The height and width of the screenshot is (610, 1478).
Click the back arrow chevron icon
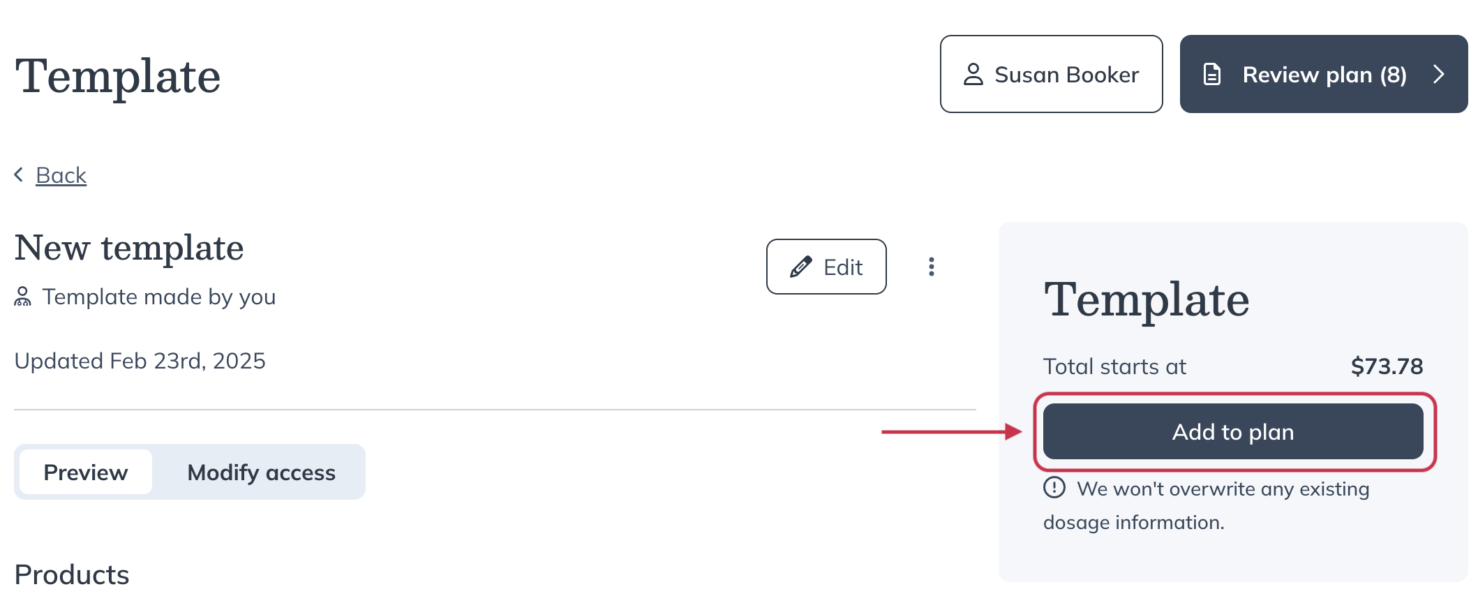pos(19,174)
